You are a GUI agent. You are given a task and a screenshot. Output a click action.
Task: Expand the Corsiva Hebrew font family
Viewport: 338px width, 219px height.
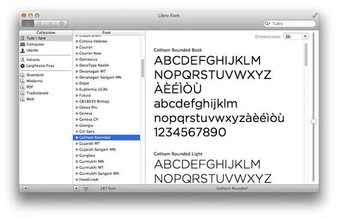77,41
